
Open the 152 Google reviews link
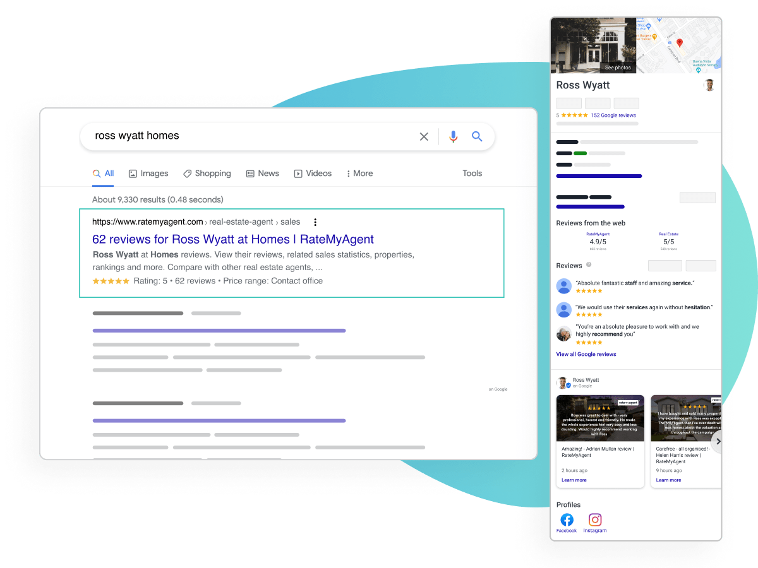(613, 115)
